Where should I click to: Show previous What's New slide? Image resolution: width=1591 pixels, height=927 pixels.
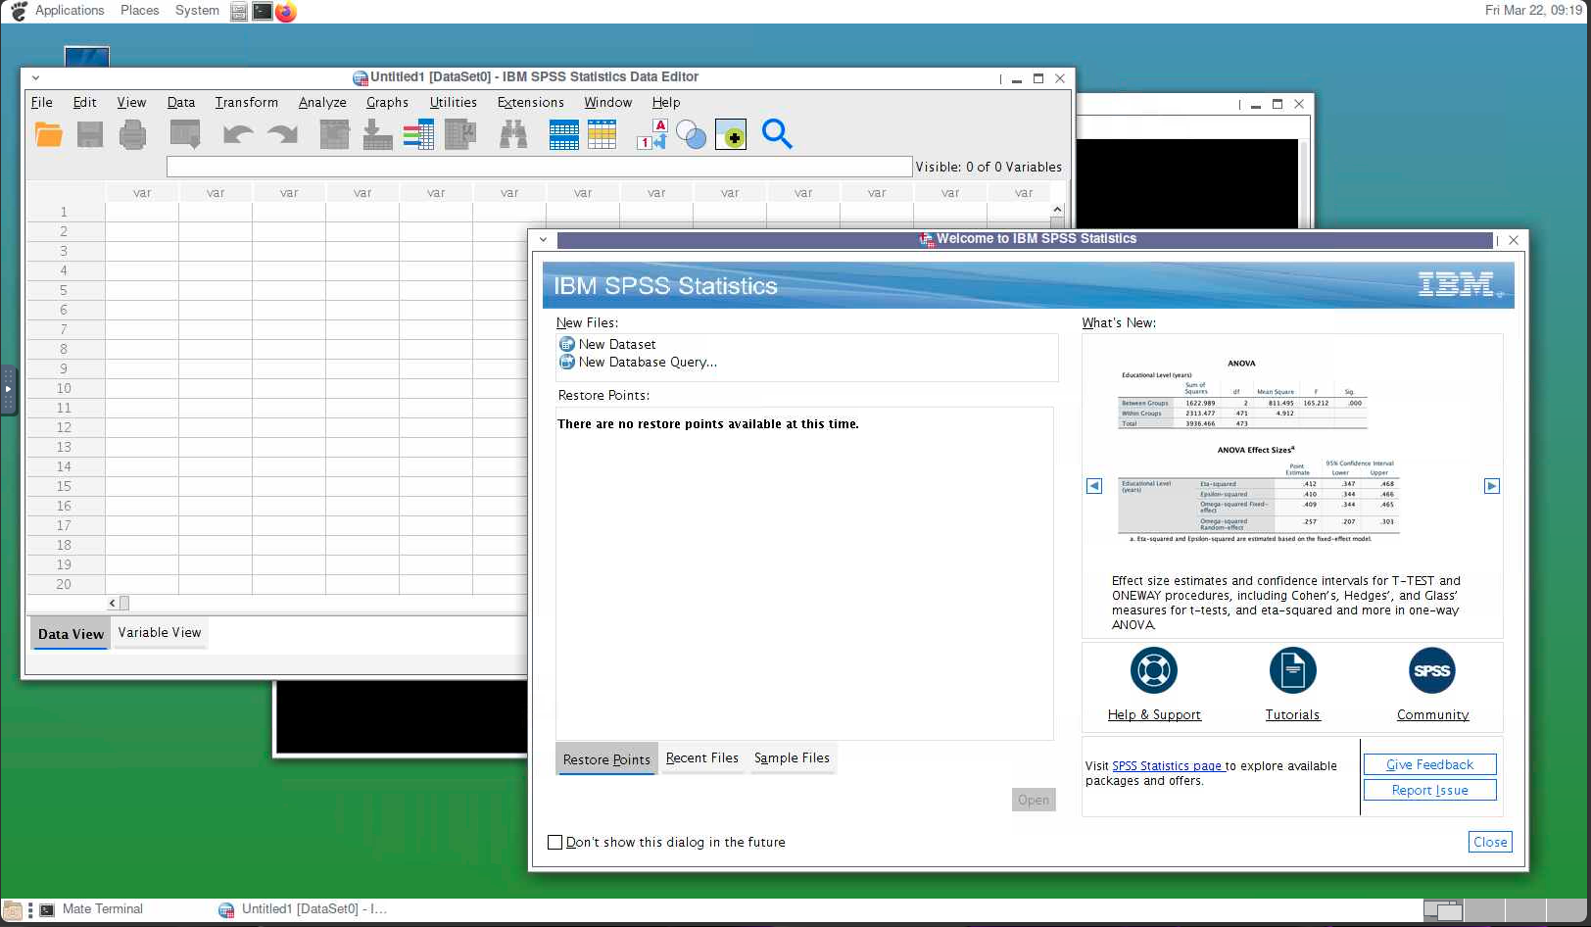point(1094,486)
